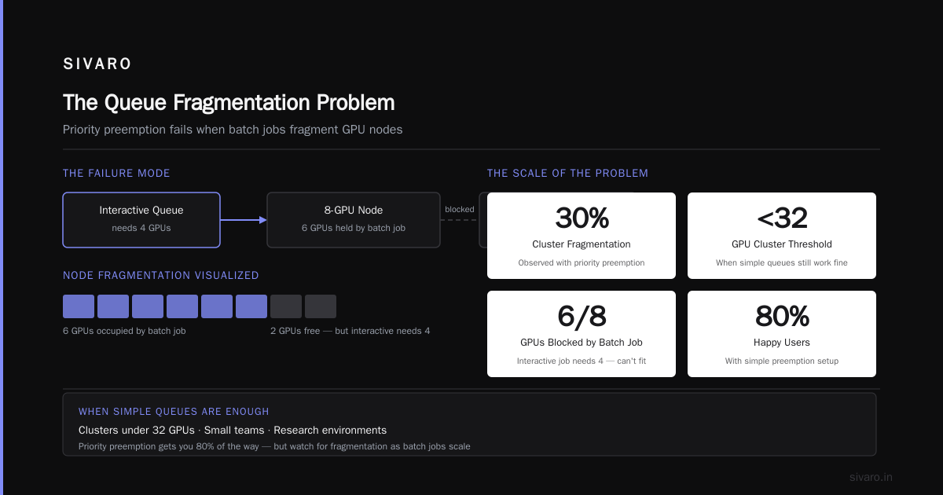
Task: Open the sivaro.in link
Action: tap(871, 477)
